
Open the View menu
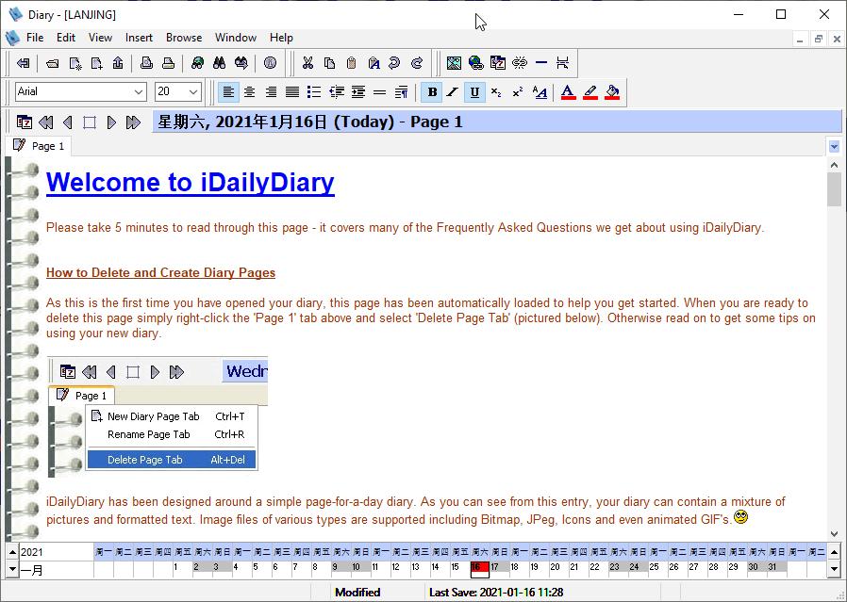tap(101, 38)
